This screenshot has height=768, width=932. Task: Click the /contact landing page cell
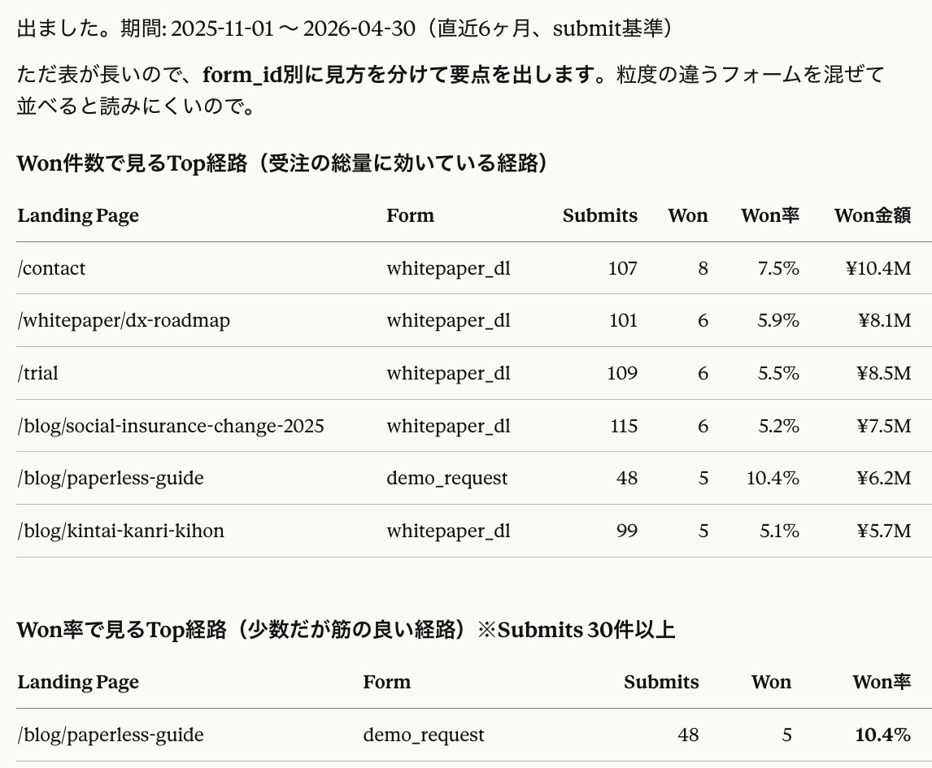click(x=52, y=268)
